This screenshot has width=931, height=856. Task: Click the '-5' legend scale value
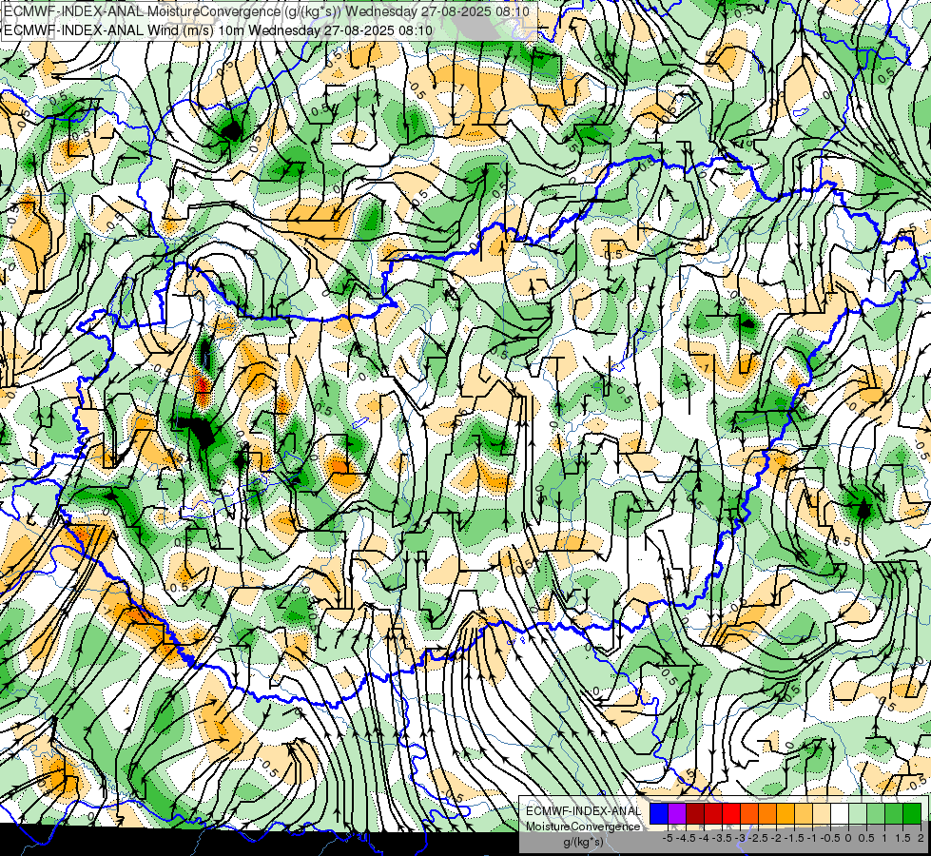pos(668,838)
